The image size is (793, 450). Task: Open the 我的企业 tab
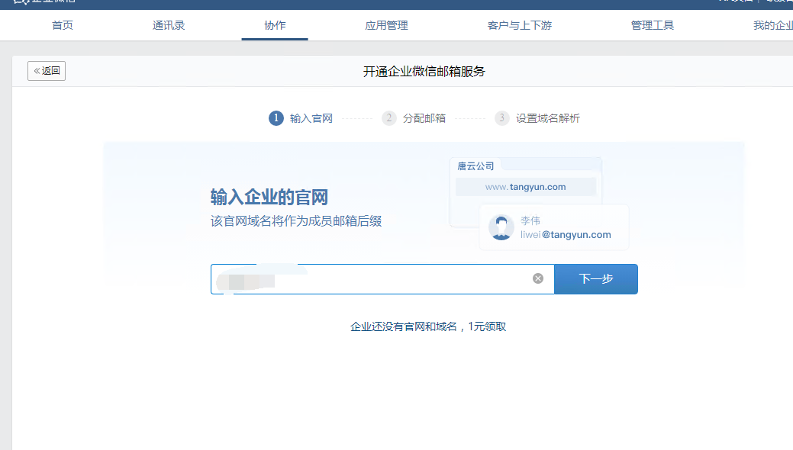(x=772, y=25)
